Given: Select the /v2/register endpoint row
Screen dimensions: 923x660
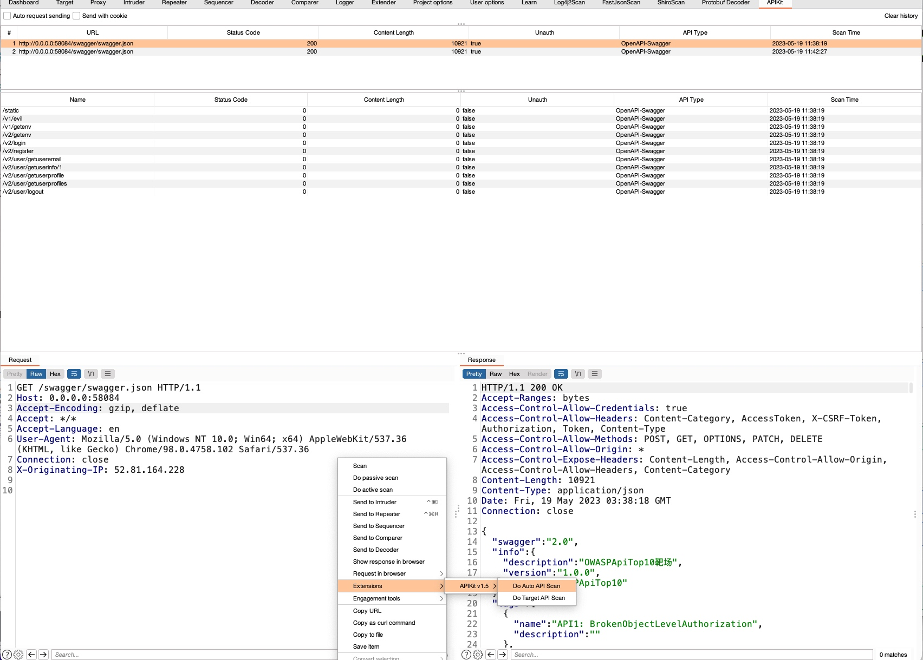Looking at the screenshot, I should pyautogui.click(x=461, y=151).
